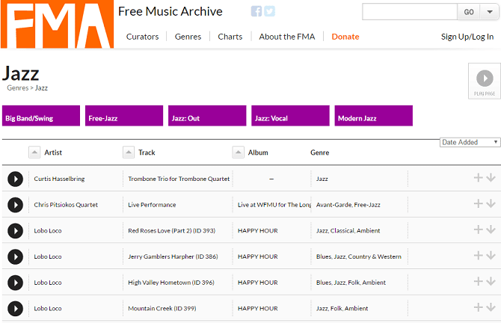Download High Valley Hometown track
501x323 pixels.
(x=491, y=281)
